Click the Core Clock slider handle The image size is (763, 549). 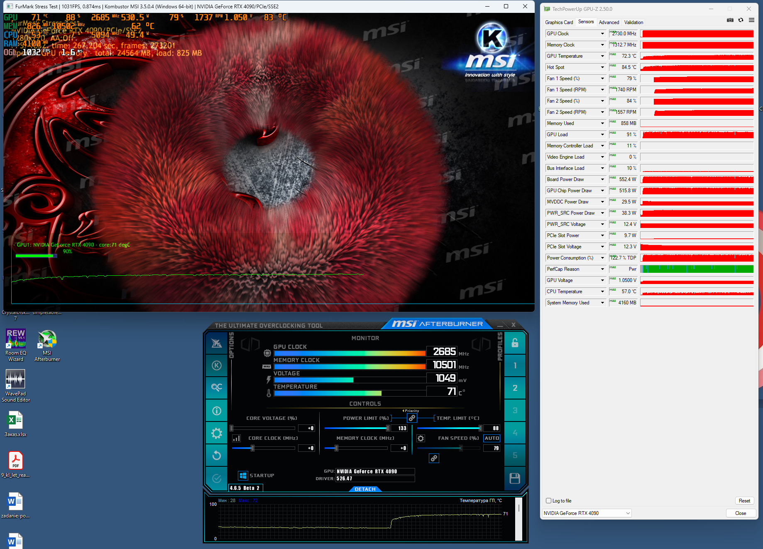pos(252,448)
